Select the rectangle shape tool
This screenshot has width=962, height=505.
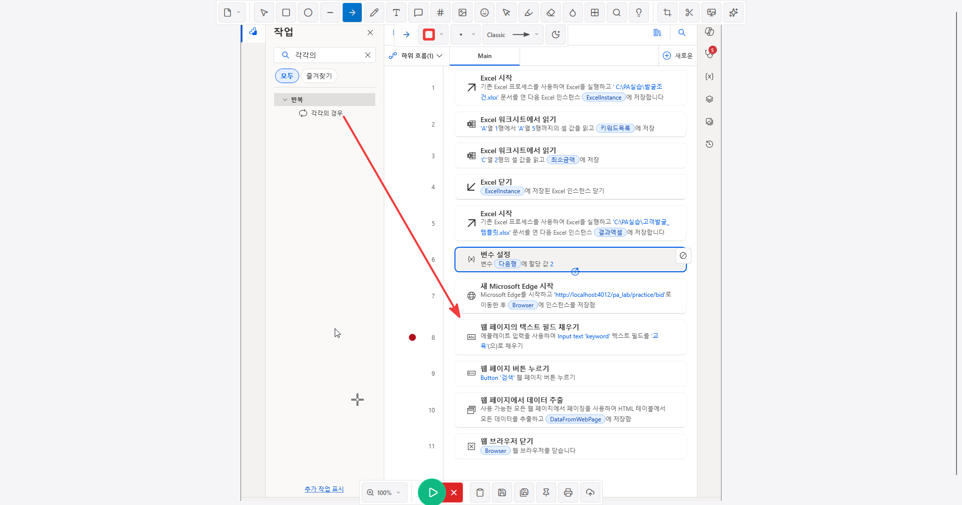click(286, 13)
